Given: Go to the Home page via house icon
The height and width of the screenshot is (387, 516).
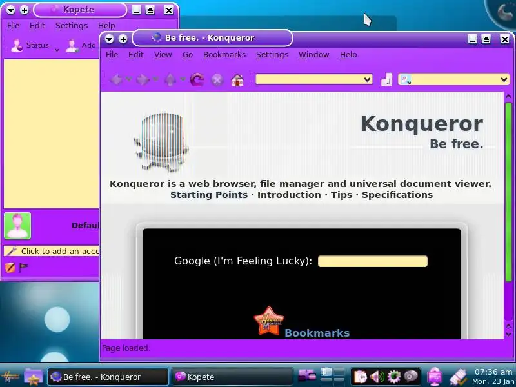Looking at the screenshot, I should pos(237,80).
